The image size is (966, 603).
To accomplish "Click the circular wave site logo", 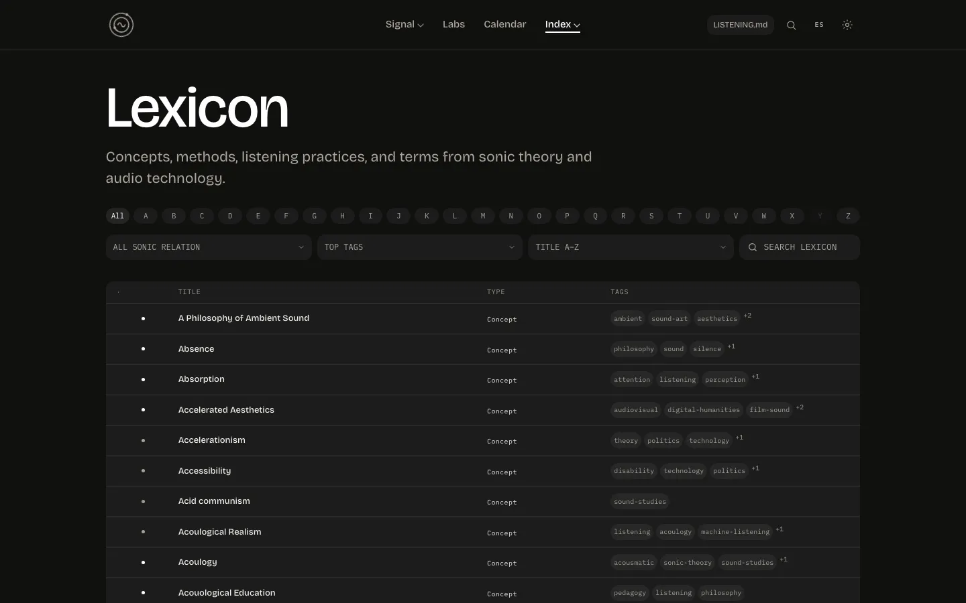I will pos(121,25).
